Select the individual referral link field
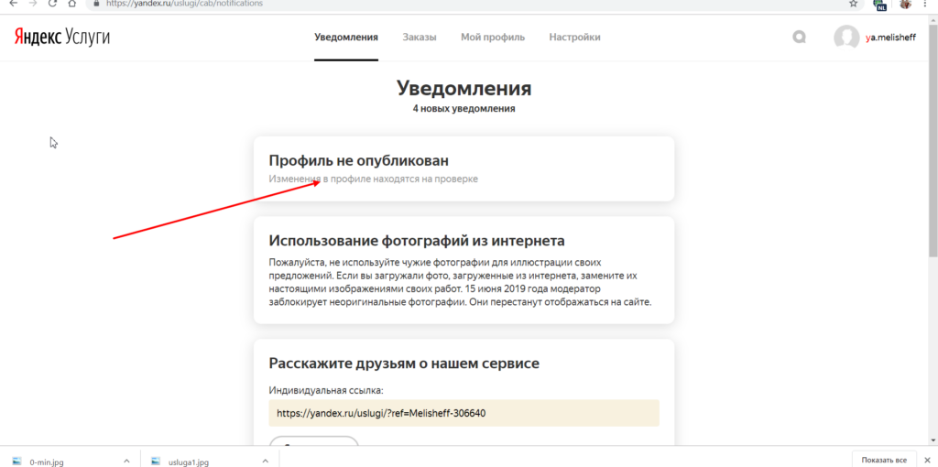This screenshot has width=938, height=467. 464,413
